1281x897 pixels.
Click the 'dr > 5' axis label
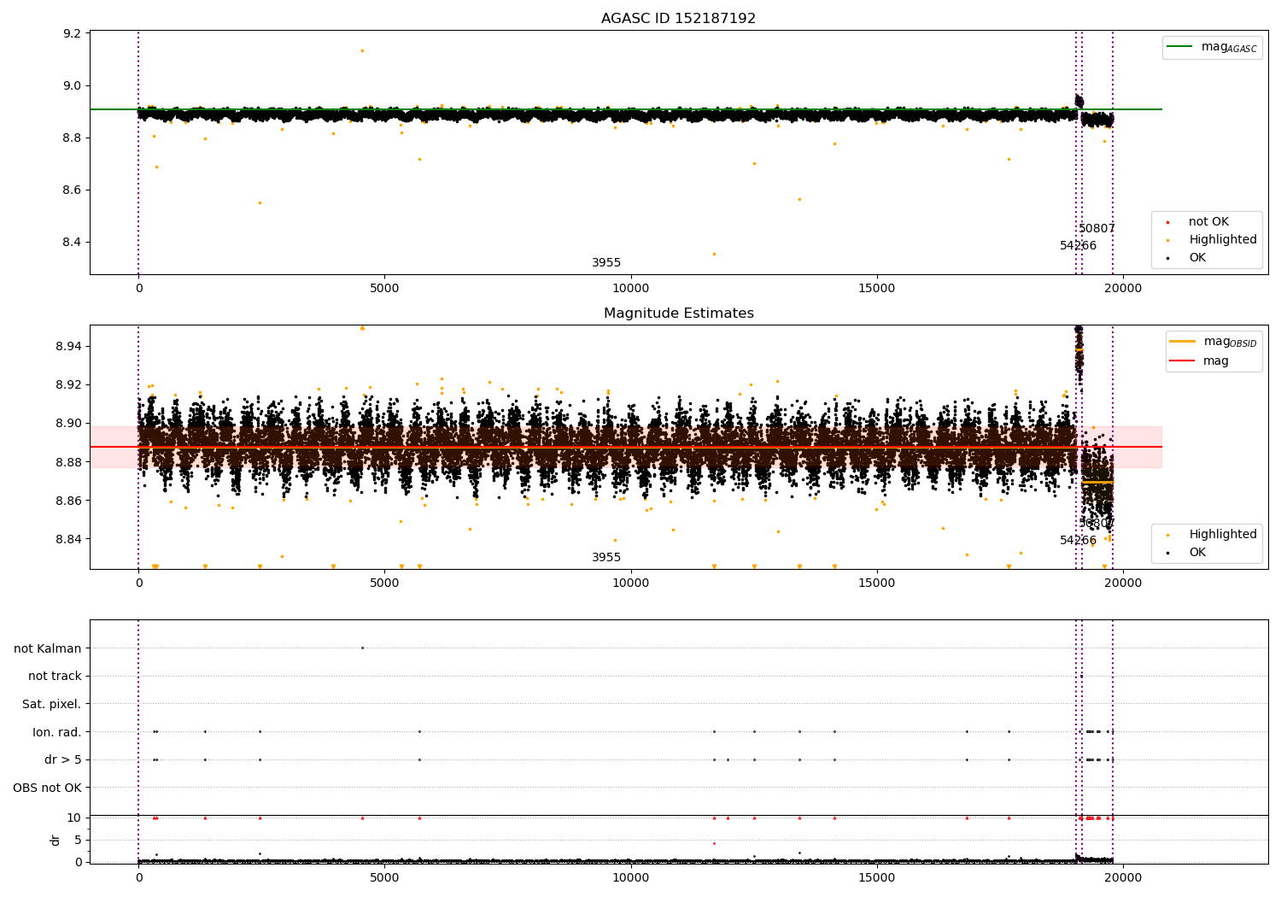pyautogui.click(x=62, y=759)
